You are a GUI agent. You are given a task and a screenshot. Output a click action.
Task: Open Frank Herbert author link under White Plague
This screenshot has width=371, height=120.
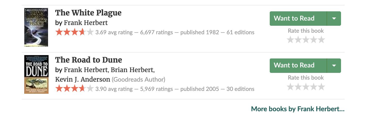click(x=86, y=23)
